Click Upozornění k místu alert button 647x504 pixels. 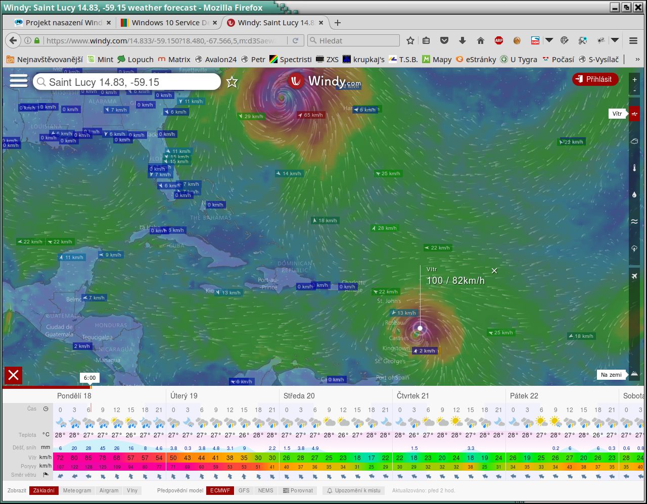pyautogui.click(x=353, y=490)
